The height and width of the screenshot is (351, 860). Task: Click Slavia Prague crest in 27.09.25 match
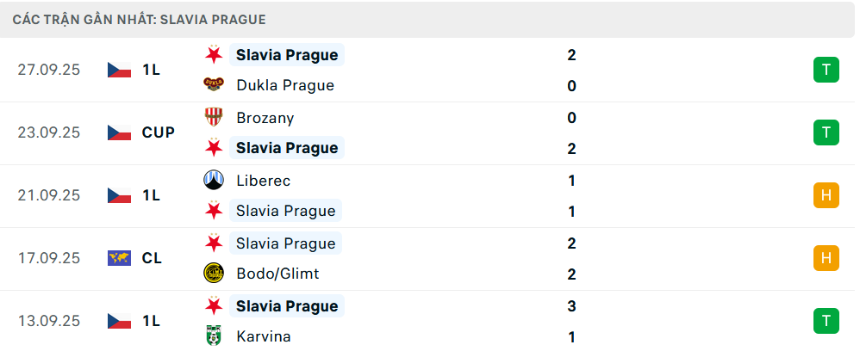(213, 55)
